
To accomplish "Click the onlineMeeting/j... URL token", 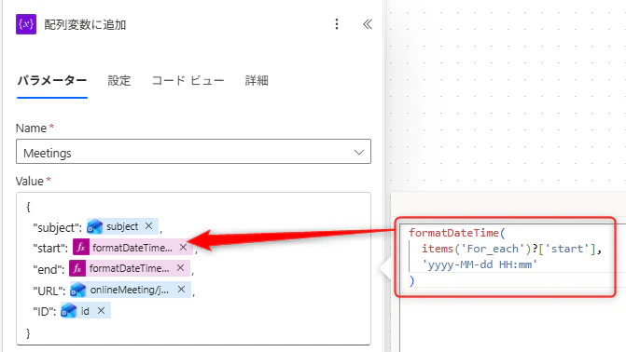I will point(130,290).
